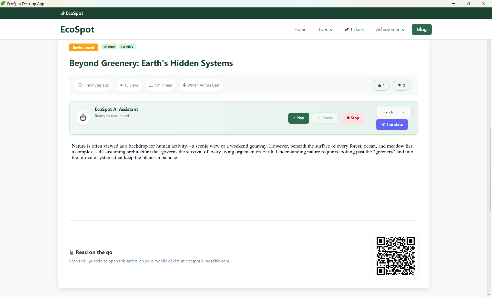
Task: Open the Tickets page
Action: point(354,29)
